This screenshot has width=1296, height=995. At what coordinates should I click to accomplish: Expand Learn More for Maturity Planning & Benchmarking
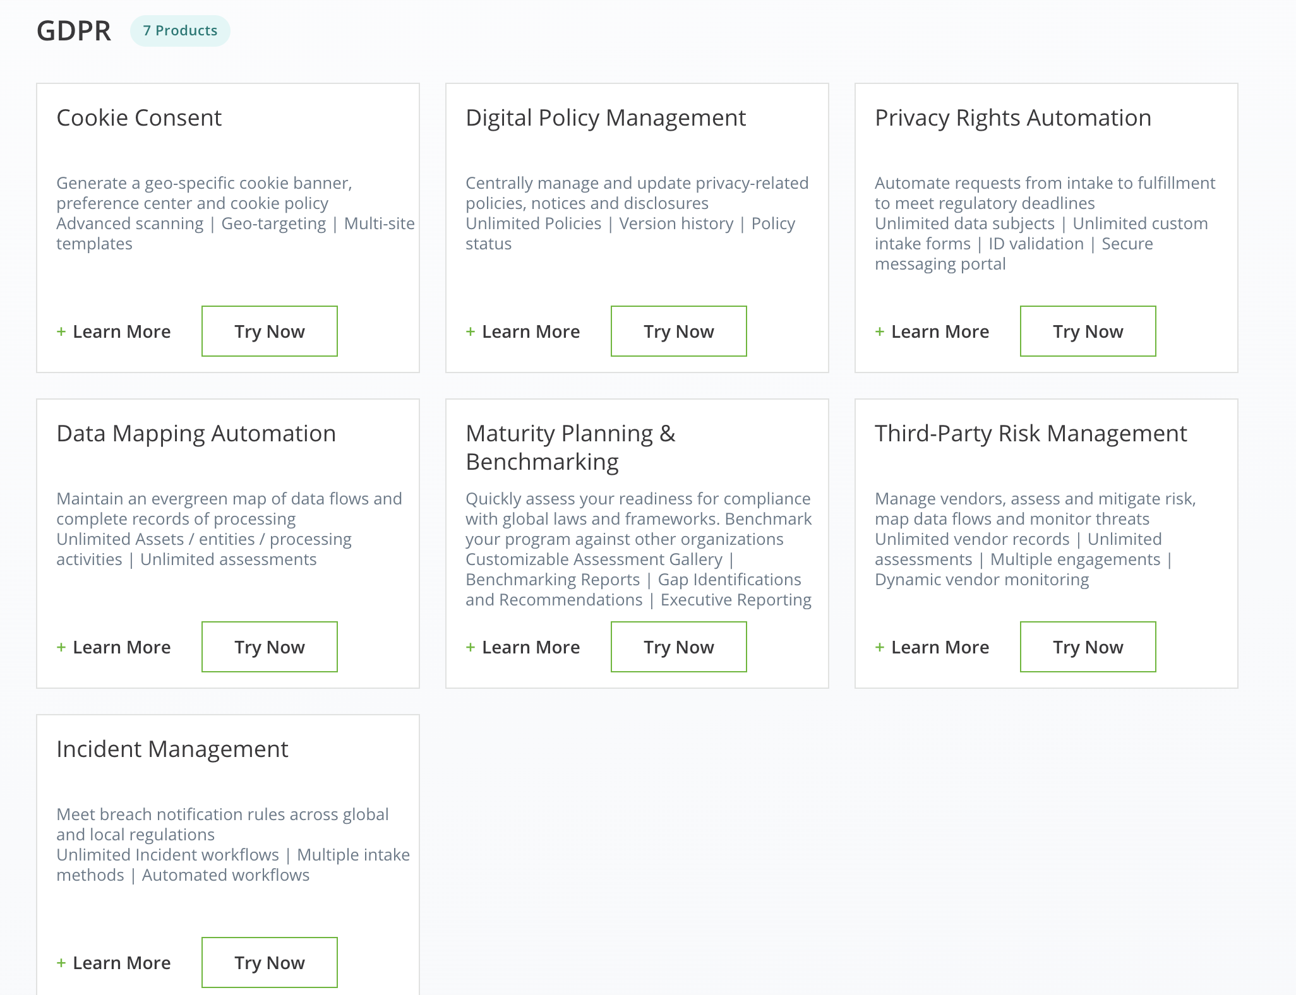(524, 647)
